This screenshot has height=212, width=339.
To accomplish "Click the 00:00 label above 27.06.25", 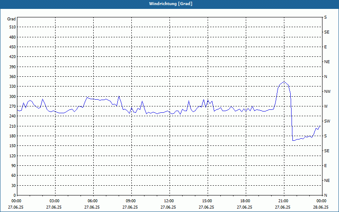I will tap(17, 201).
